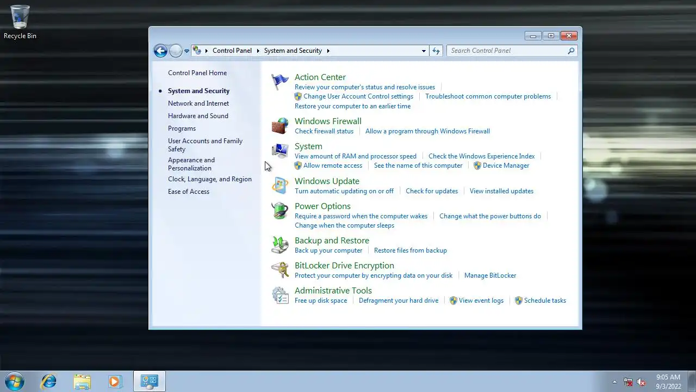Go to Control Panel Home
This screenshot has width=696, height=392.
(x=197, y=73)
